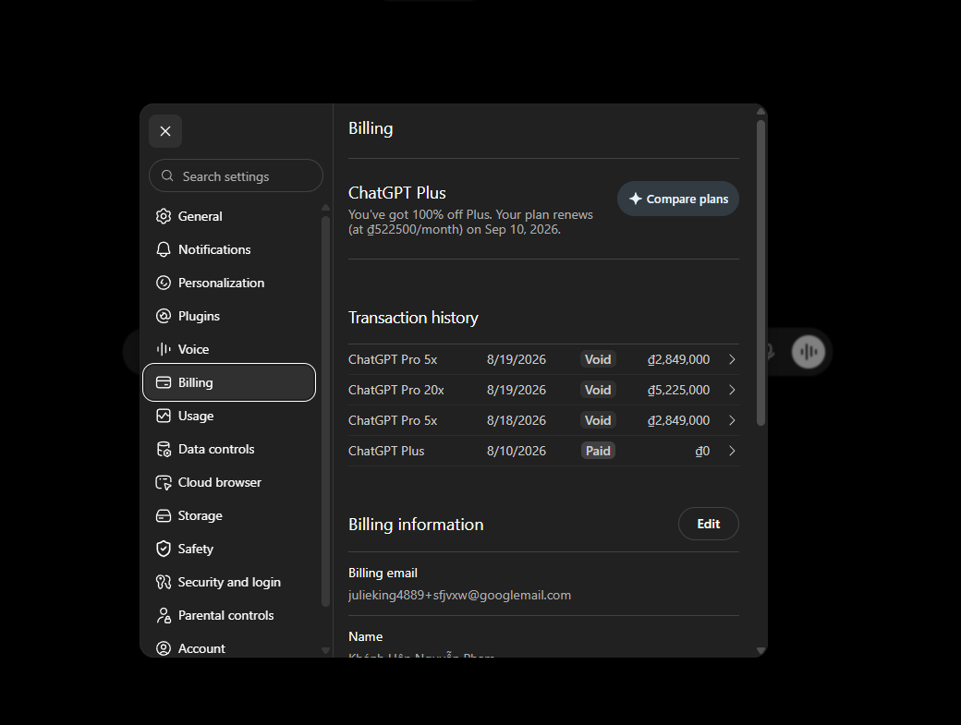This screenshot has height=725, width=961.
Task: Click the Notifications bell icon
Action: (163, 249)
